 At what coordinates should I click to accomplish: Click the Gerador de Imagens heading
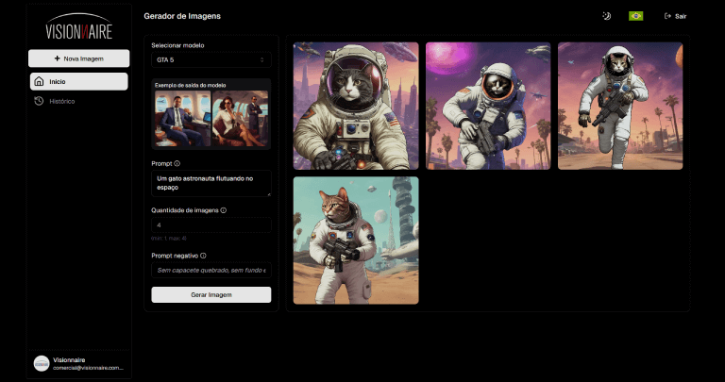(x=182, y=16)
